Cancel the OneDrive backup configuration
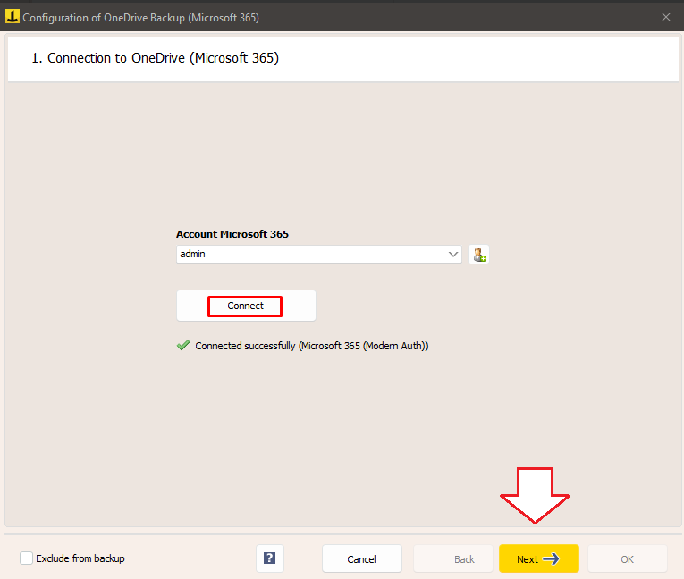 point(361,558)
